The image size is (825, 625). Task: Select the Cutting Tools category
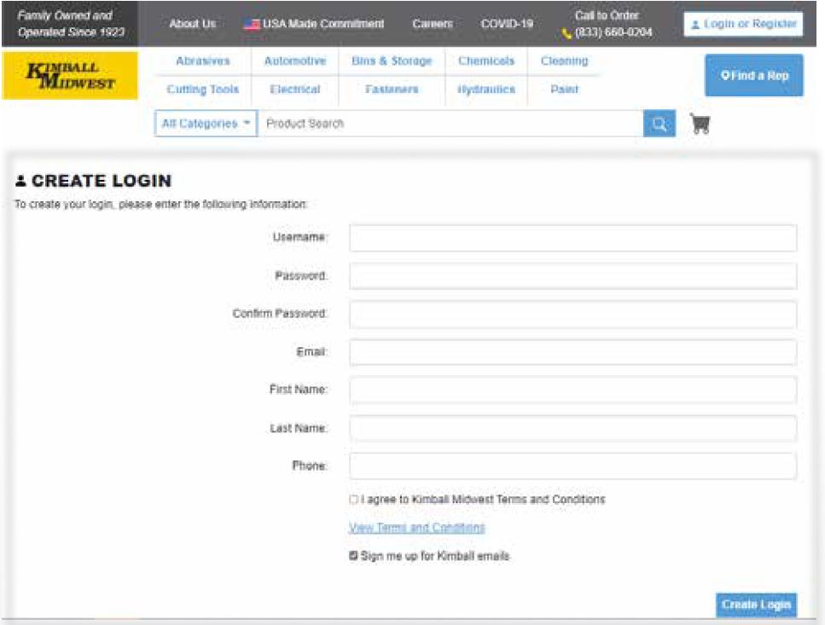(x=203, y=90)
